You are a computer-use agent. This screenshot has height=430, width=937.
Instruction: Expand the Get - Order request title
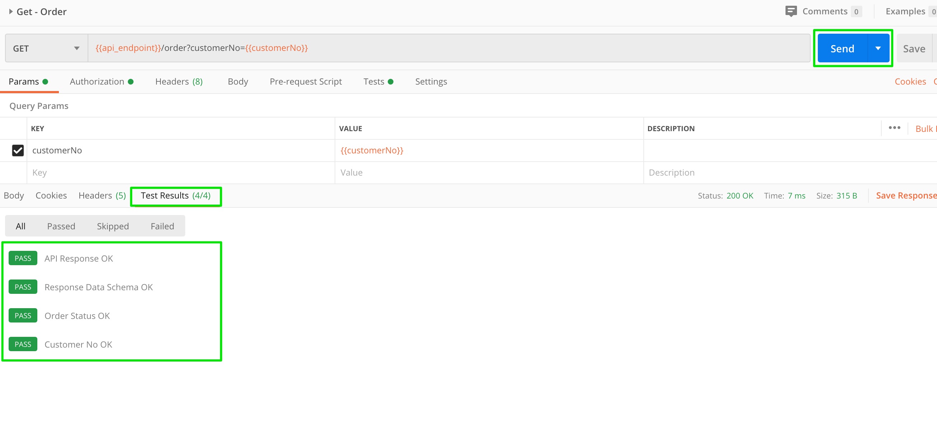pyautogui.click(x=11, y=11)
